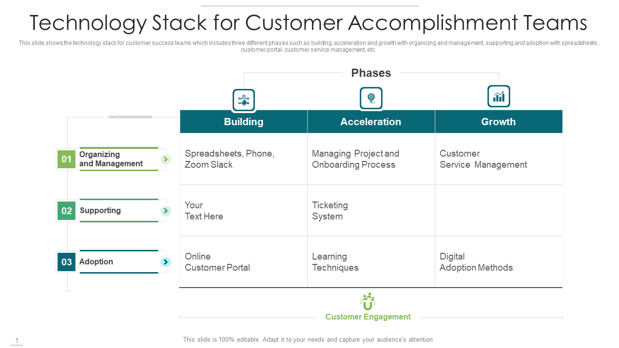619x348 pixels.
Task: Click the Acceleration lightbulb gear icon
Action: click(x=371, y=98)
